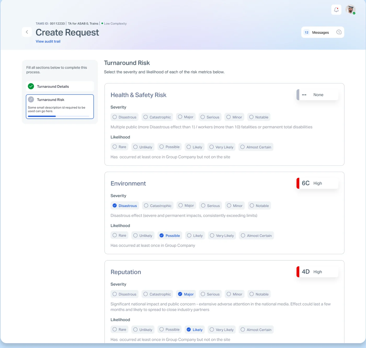Pick Notable severity in Health & Safety Risk
The width and height of the screenshot is (366, 348).
259,117
